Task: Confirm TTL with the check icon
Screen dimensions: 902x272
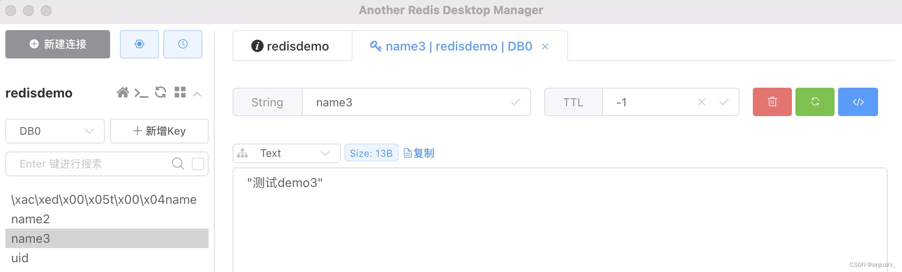Action: coord(724,102)
